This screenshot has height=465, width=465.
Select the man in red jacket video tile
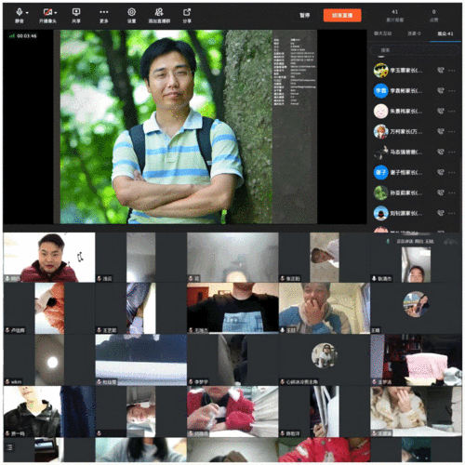(x=49, y=258)
